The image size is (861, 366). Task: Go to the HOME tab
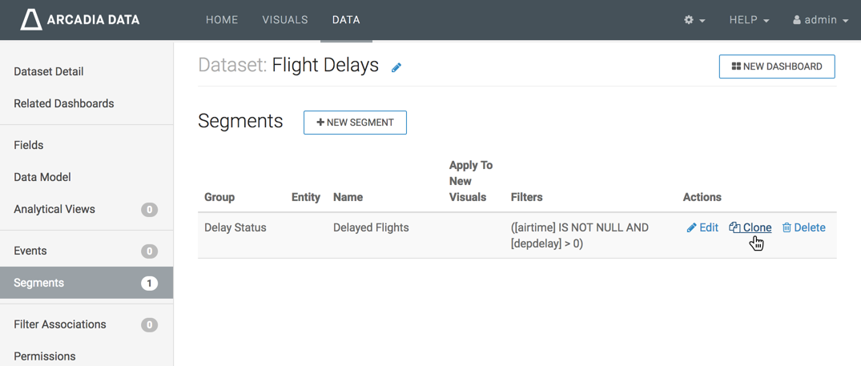[x=222, y=20]
